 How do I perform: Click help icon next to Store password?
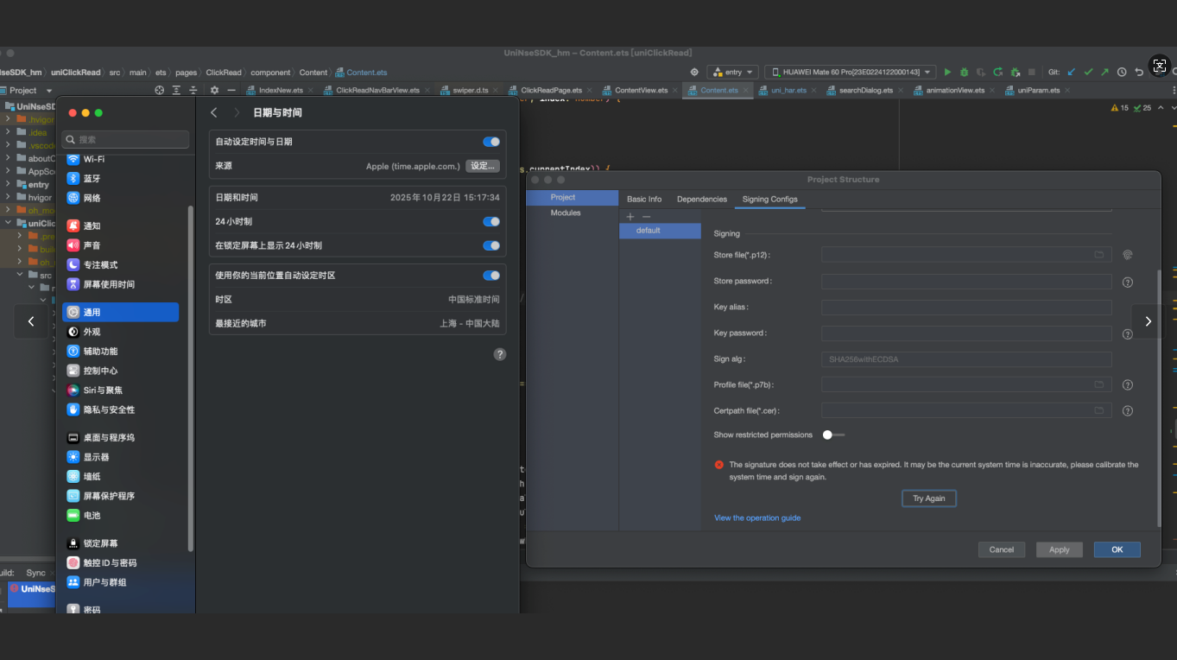[x=1127, y=282]
